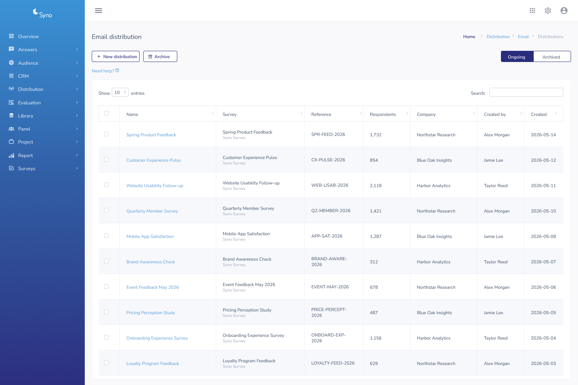This screenshot has height=385, width=578.
Task: Expand the Distribution menu chevron
Action: (77, 89)
